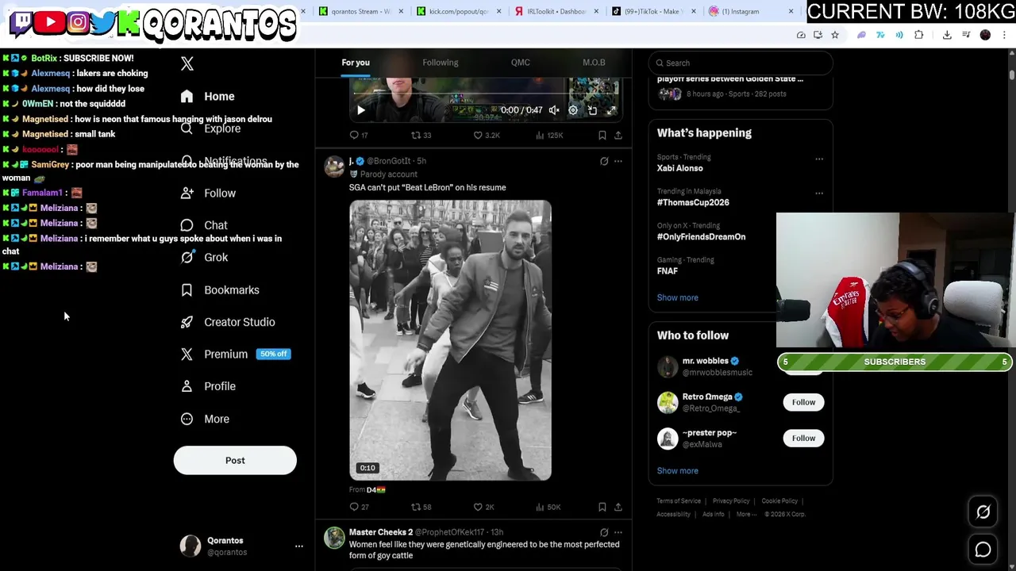Click the Post button
The height and width of the screenshot is (571, 1016).
point(235,460)
